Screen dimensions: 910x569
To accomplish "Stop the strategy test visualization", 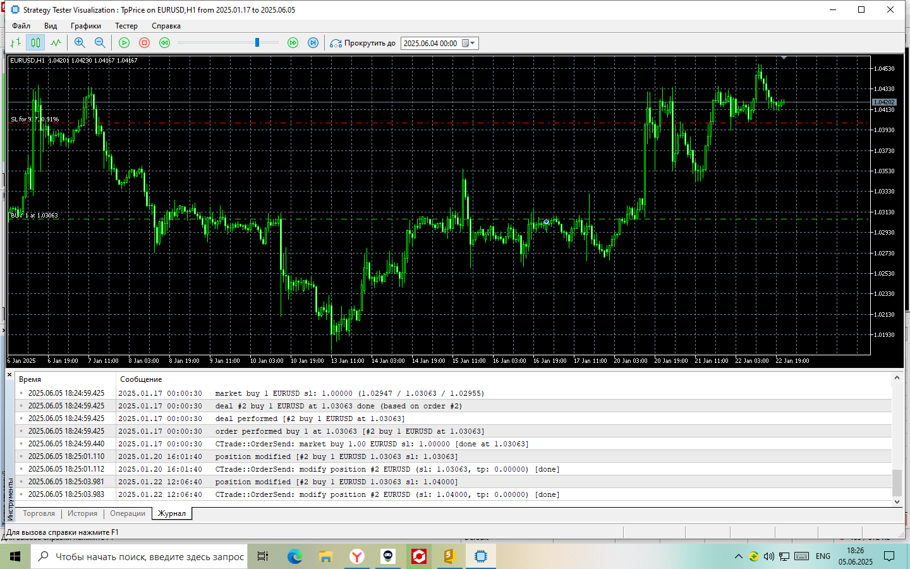I will point(144,43).
